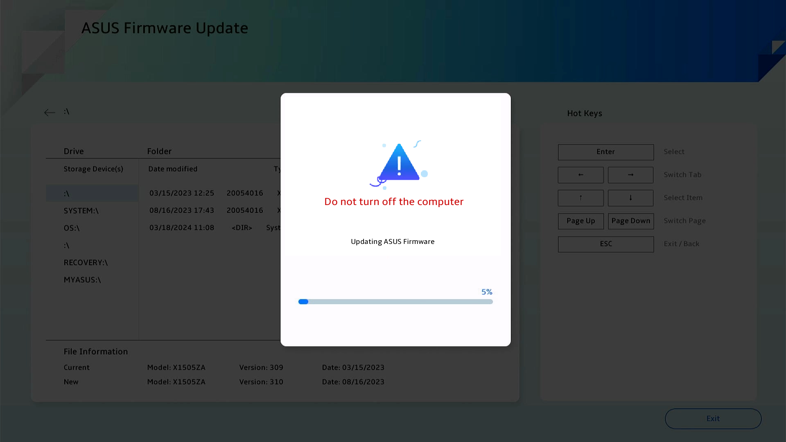This screenshot has height=442, width=786.
Task: Click the ASUS Firmware Update title
Action: [165, 28]
